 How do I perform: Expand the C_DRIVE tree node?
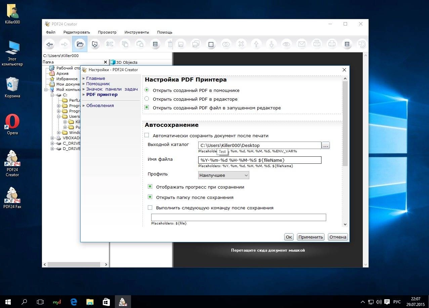click(53, 143)
